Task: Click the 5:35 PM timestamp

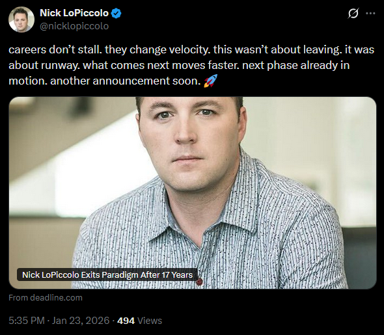Action: pos(27,321)
